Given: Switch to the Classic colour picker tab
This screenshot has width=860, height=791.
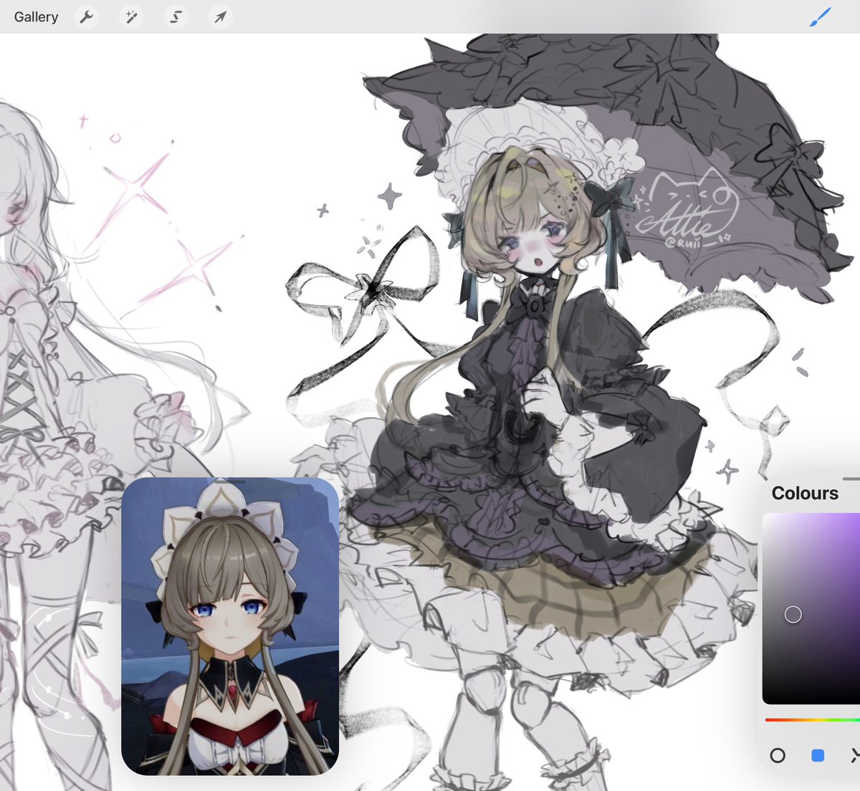Looking at the screenshot, I should [x=818, y=755].
